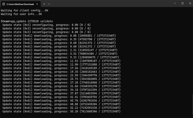Click the last line showing progress 55.28
The height and width of the screenshot is (118, 193).
click(61, 111)
